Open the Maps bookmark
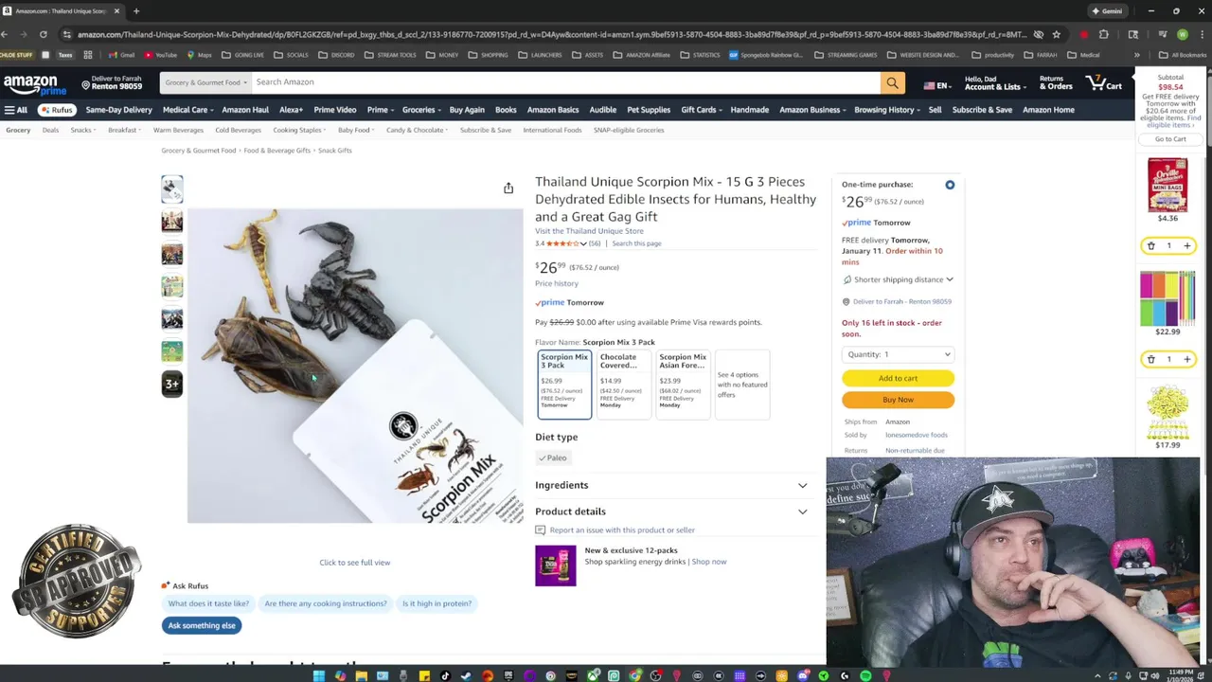1212x682 pixels. point(200,55)
